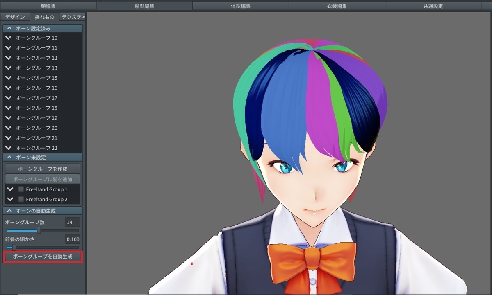Expand ボーングループ 18 chevron

[8, 108]
